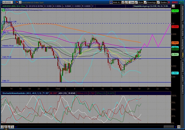Click the grid layout icon at bottom left
The image size is (185, 130).
coord(2,127)
